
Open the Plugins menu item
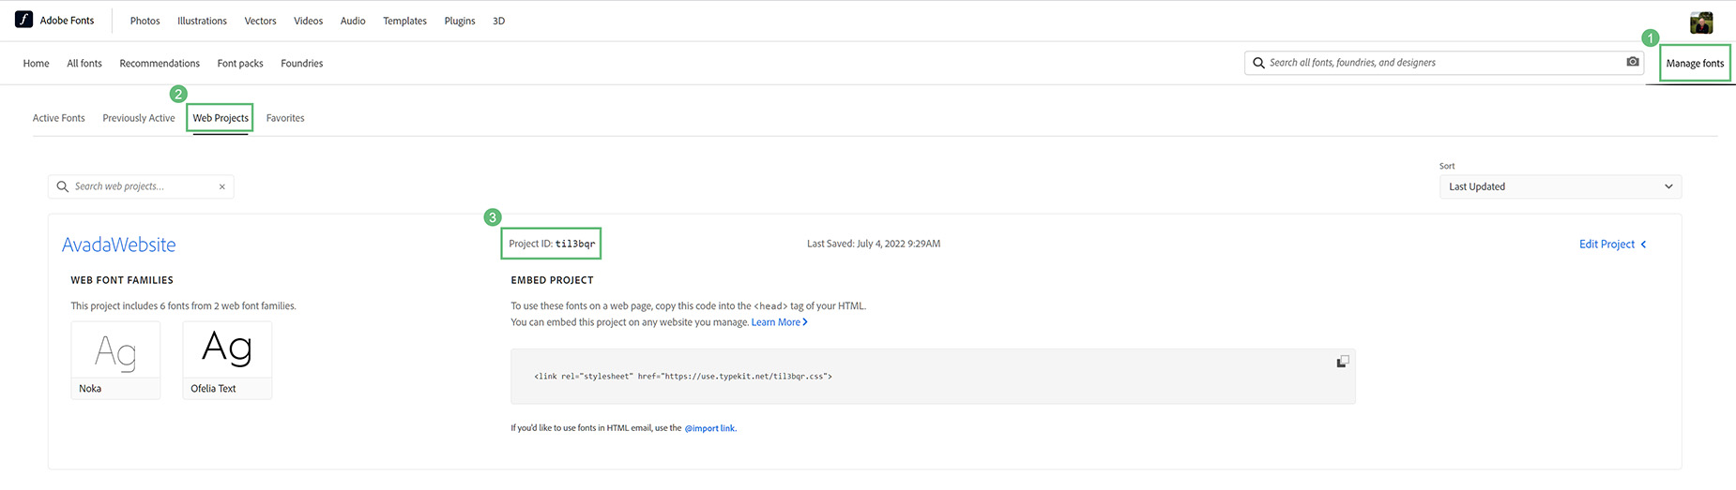[460, 21]
